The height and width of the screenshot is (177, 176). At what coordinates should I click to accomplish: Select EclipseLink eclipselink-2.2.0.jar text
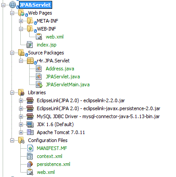(x=81, y=100)
